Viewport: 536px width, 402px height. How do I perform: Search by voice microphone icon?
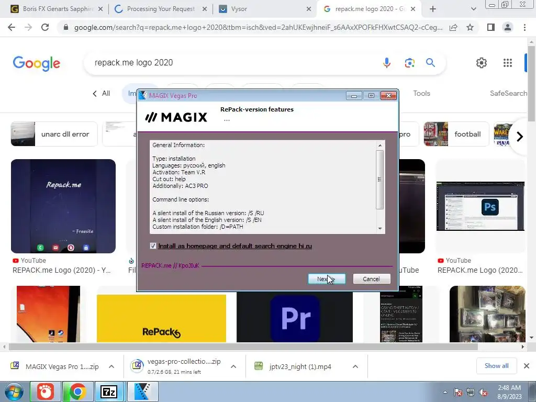(387, 63)
